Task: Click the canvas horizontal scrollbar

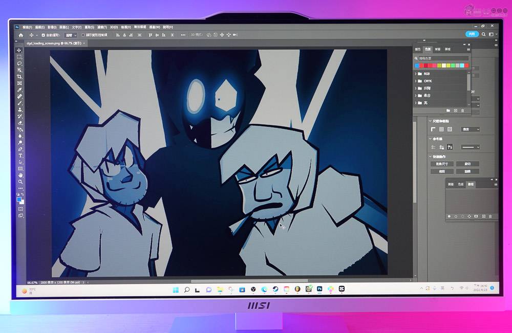Action: pos(249,280)
